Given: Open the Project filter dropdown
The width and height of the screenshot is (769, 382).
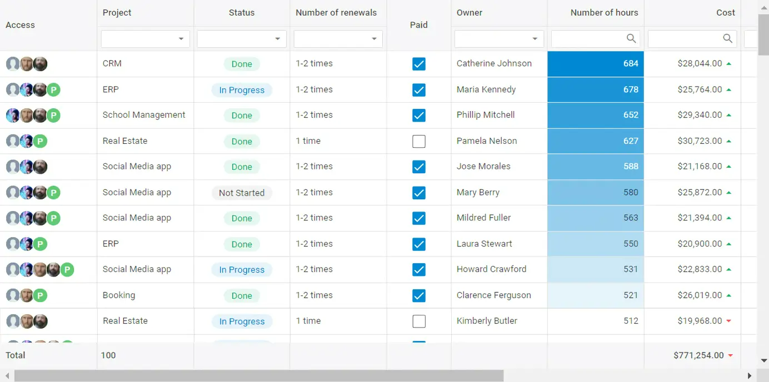Looking at the screenshot, I should click(181, 39).
